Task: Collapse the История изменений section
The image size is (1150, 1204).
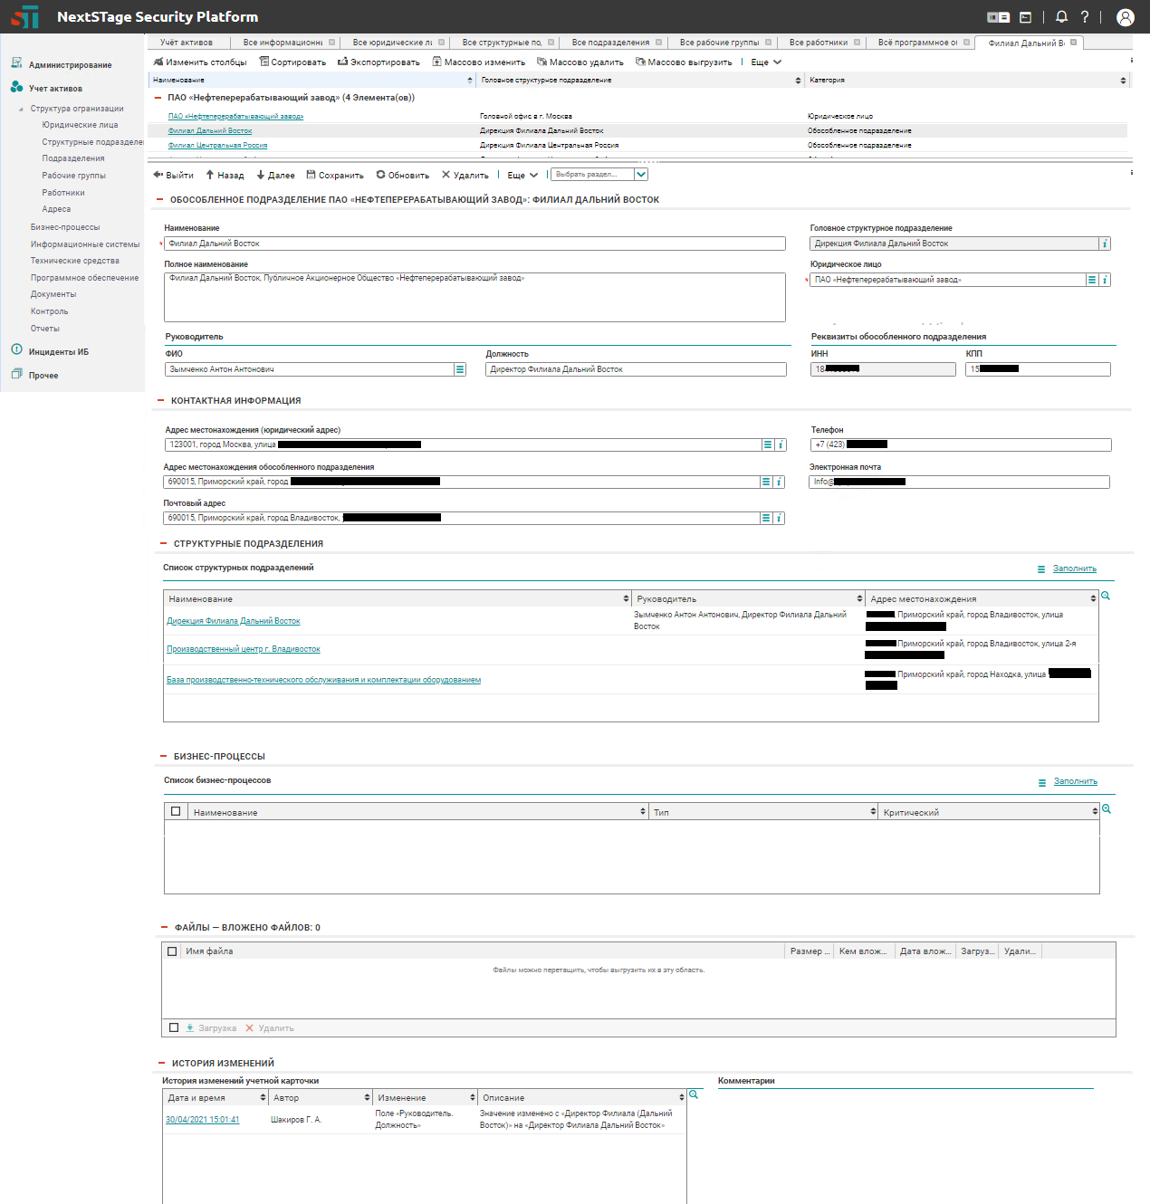Action: coord(161,1063)
